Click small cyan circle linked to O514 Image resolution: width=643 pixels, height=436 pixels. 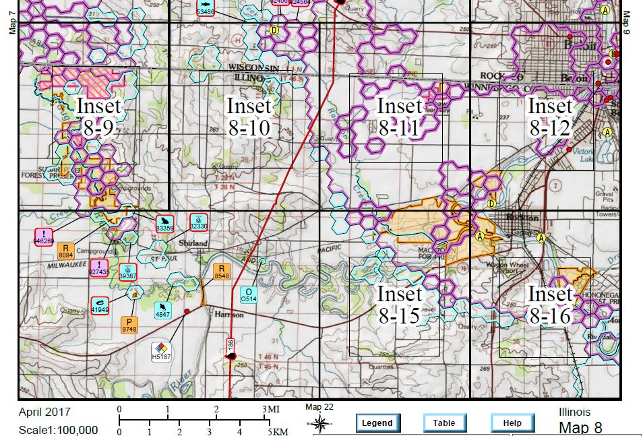263,261
